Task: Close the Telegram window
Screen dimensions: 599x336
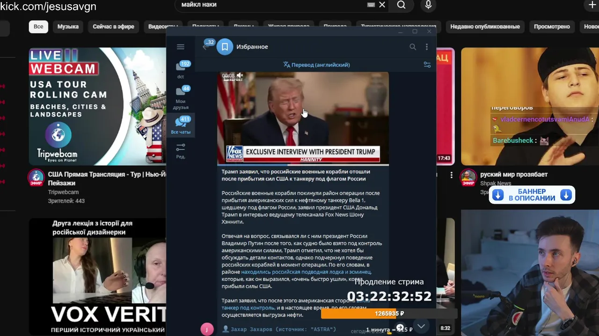Action: [x=429, y=31]
